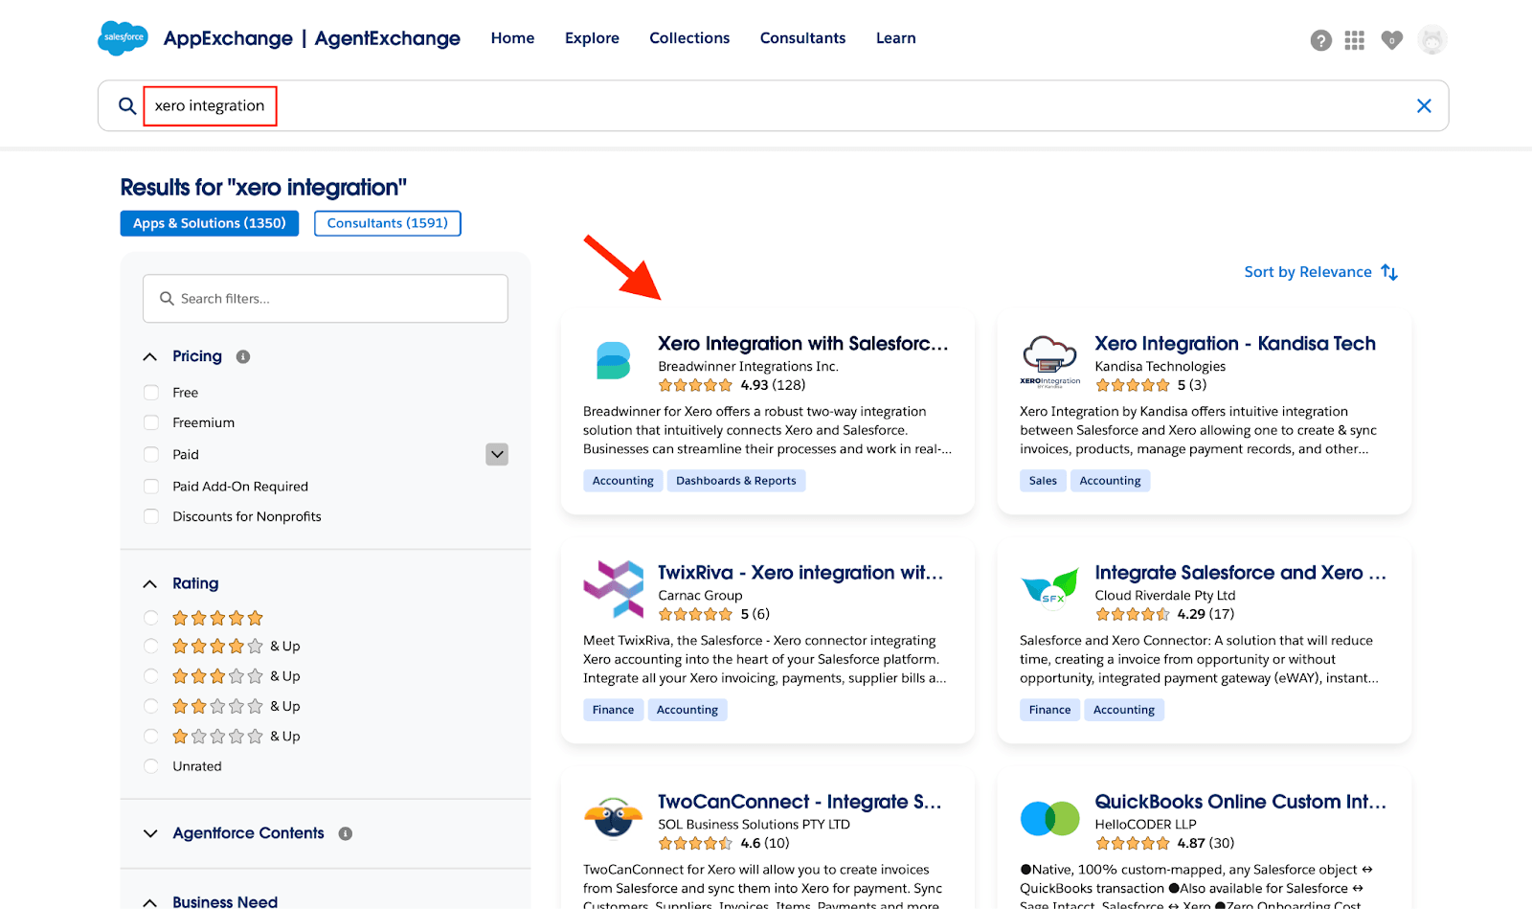The height and width of the screenshot is (909, 1532).
Task: Click the Agentforce Contents info icon
Action: coord(346,833)
